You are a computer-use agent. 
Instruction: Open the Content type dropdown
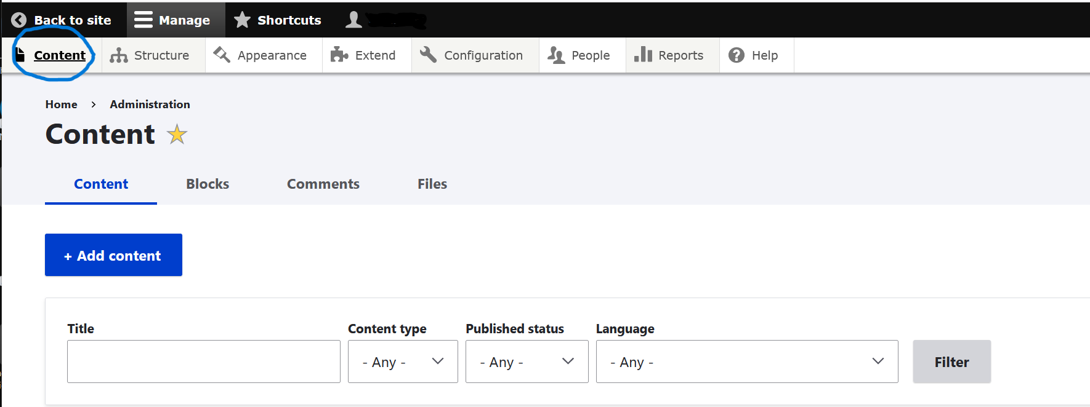coord(403,362)
